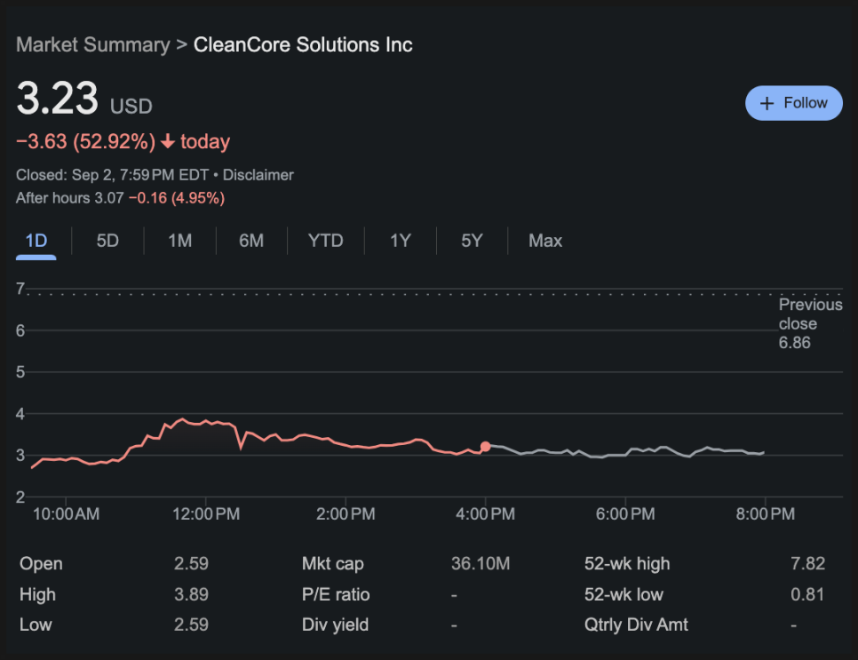Select the YTD range tab
The width and height of the screenshot is (858, 660).
[326, 241]
